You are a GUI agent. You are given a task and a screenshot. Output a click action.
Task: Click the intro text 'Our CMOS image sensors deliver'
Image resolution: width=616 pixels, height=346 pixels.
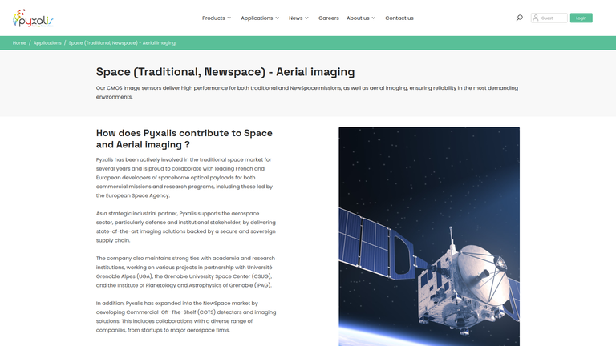pos(307,92)
